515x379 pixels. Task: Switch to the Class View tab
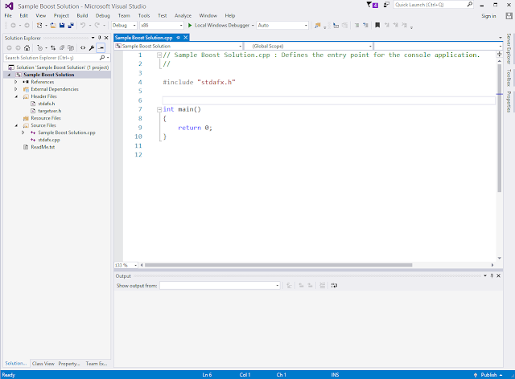coord(43,363)
